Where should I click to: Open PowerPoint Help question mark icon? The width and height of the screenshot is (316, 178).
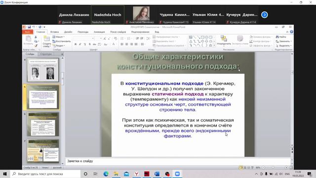291,32
